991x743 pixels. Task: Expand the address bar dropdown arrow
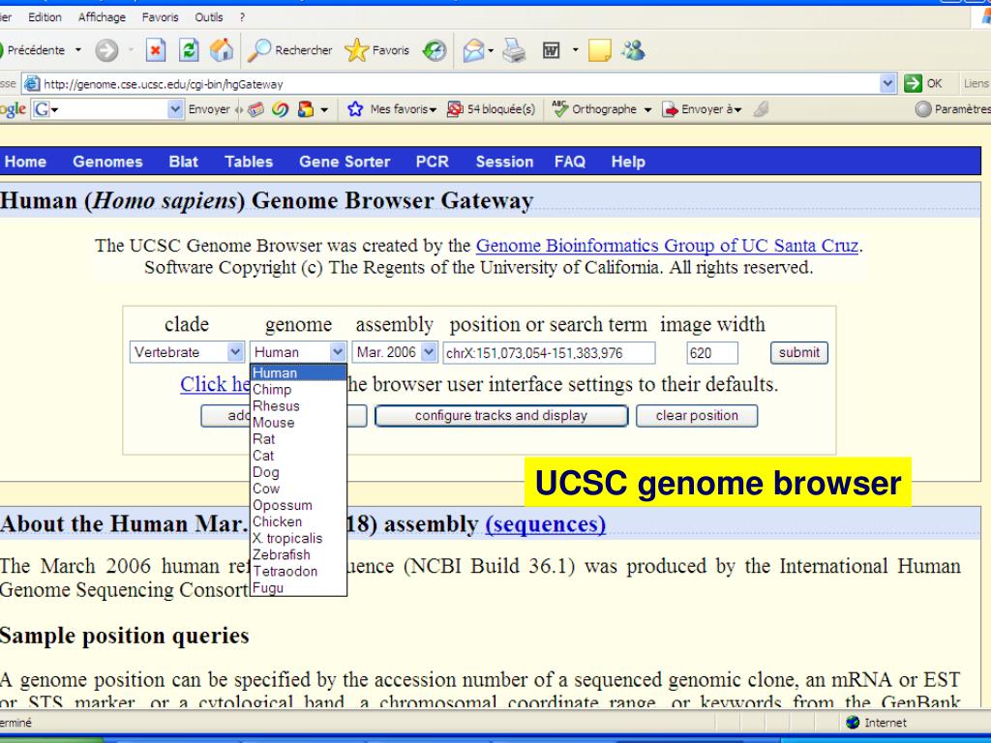tap(887, 83)
